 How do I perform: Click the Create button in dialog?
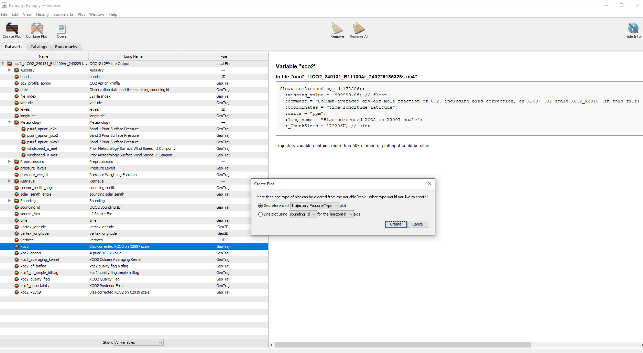396,224
